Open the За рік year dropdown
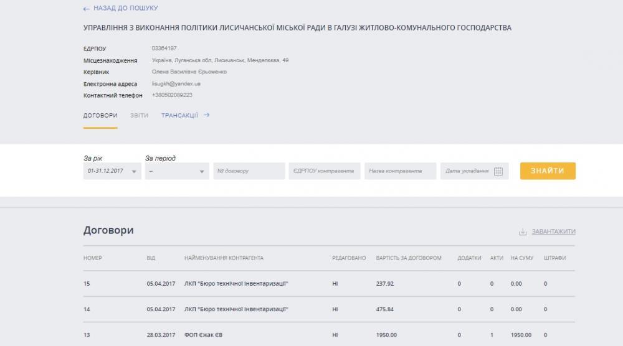 tap(112, 171)
